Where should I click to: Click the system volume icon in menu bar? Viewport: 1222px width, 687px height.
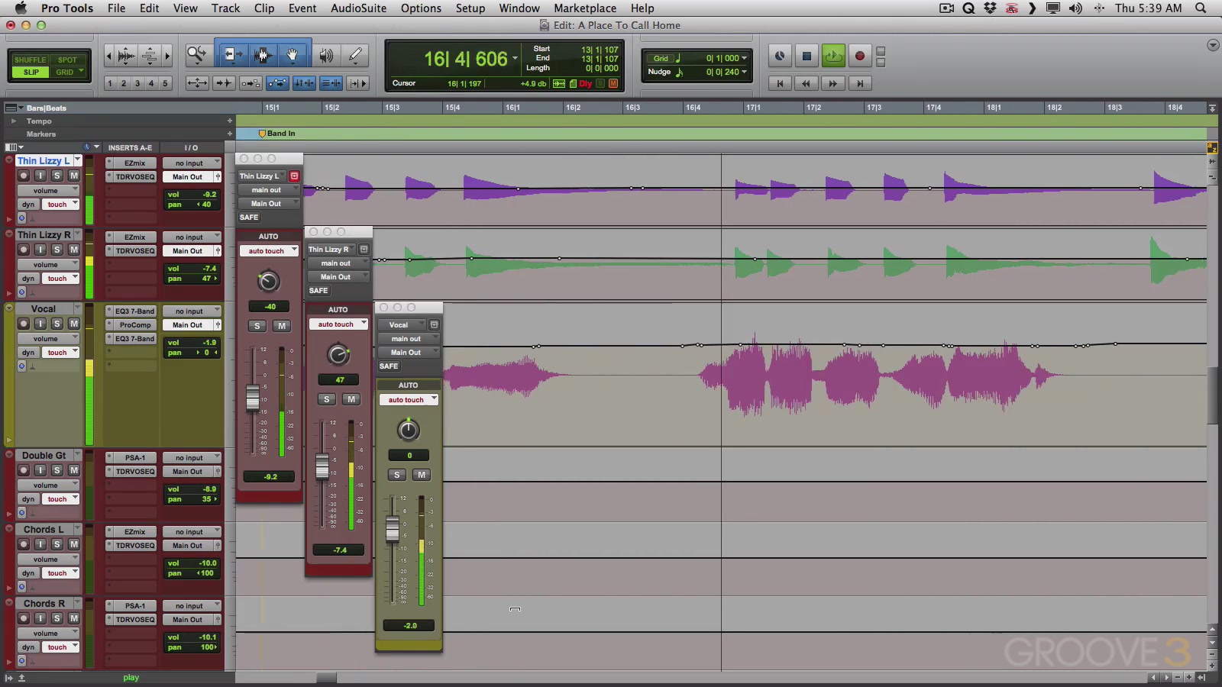(1075, 8)
